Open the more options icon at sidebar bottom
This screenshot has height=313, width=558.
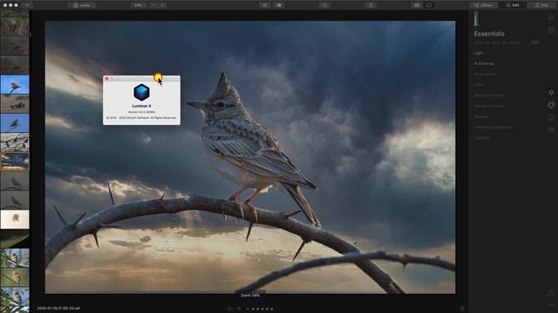pyautogui.click(x=551, y=305)
